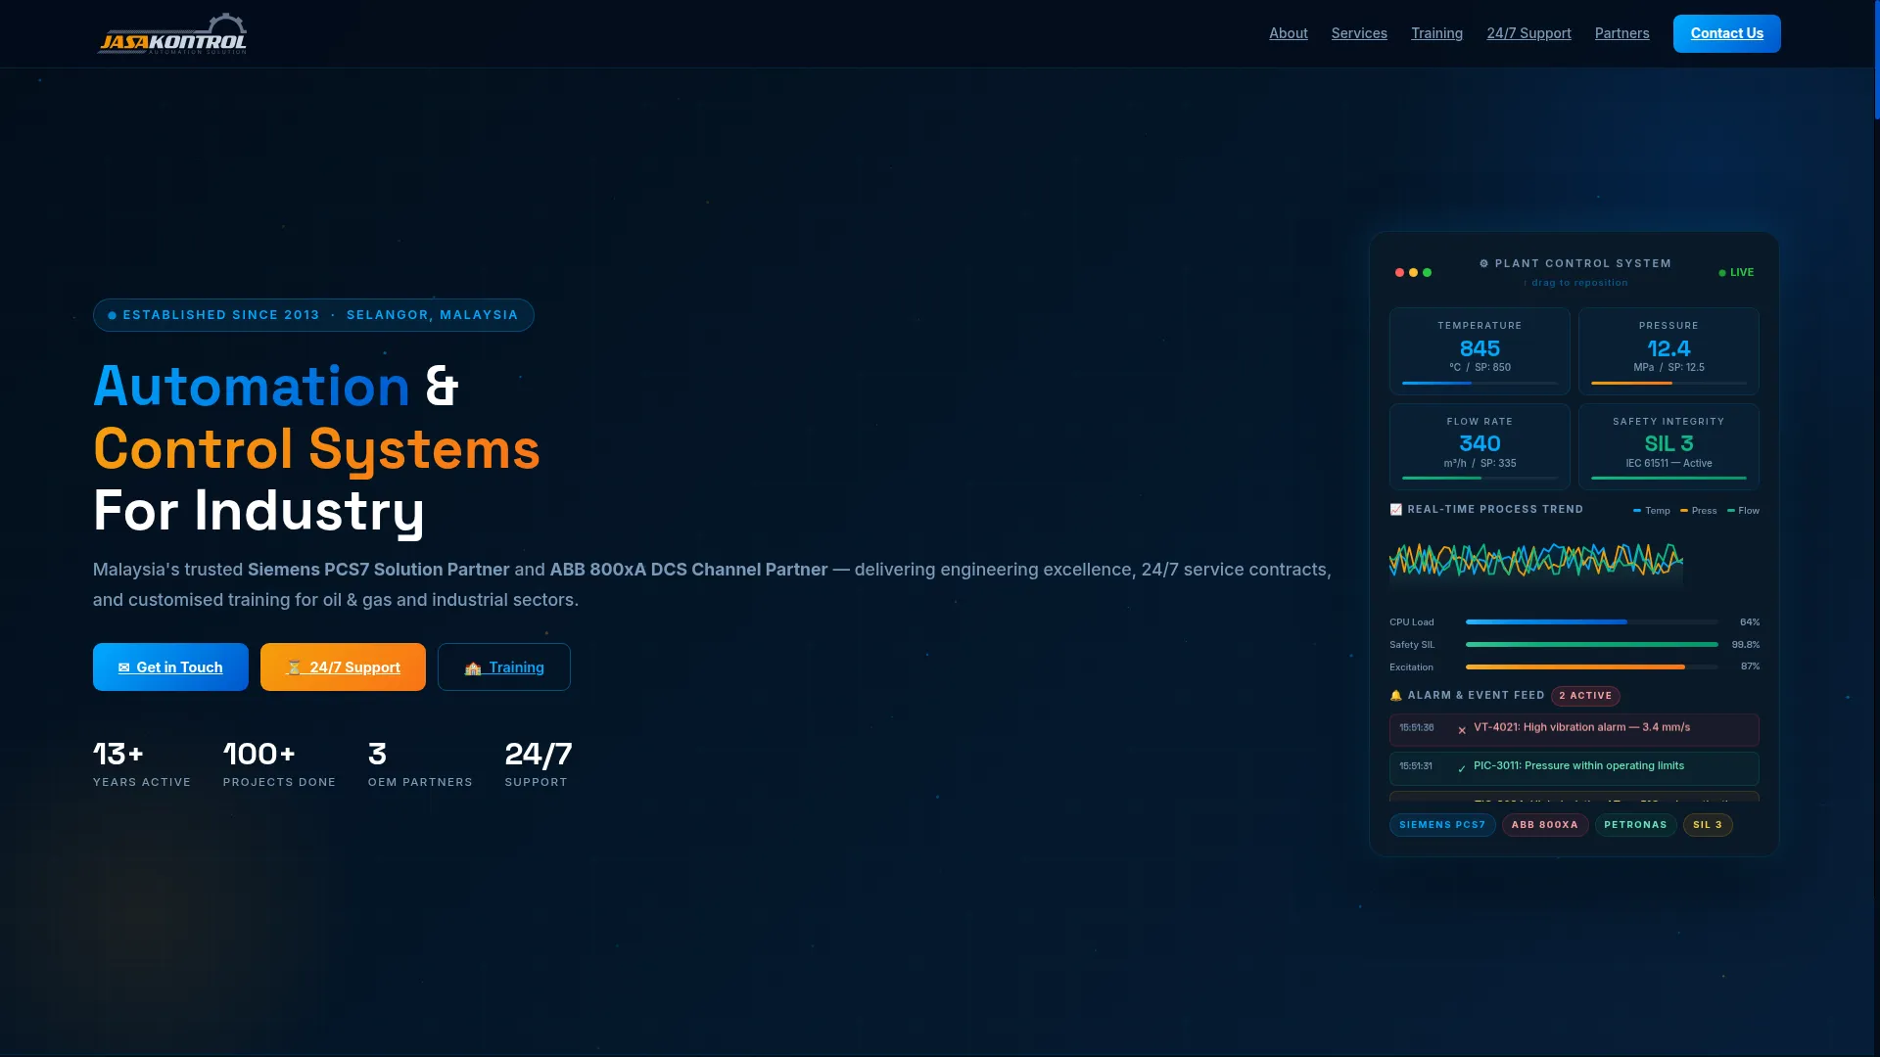Click the Established Since 2013 badge

313,315
